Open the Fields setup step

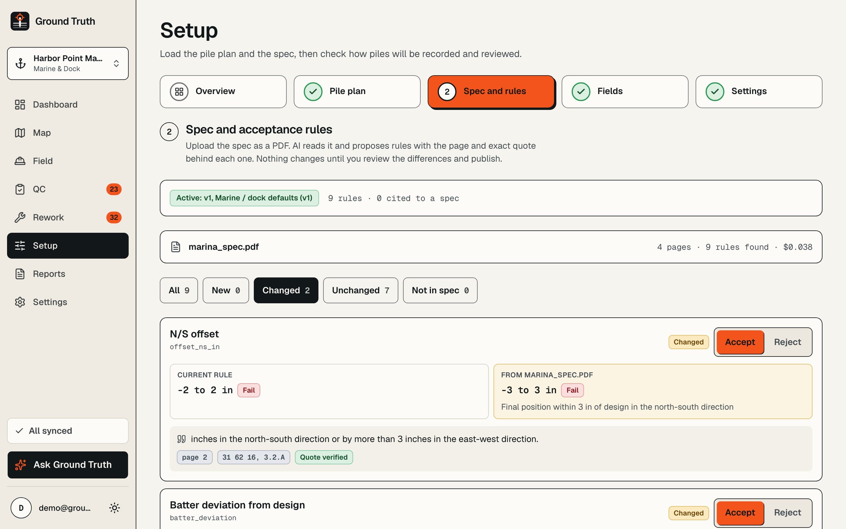tap(625, 92)
